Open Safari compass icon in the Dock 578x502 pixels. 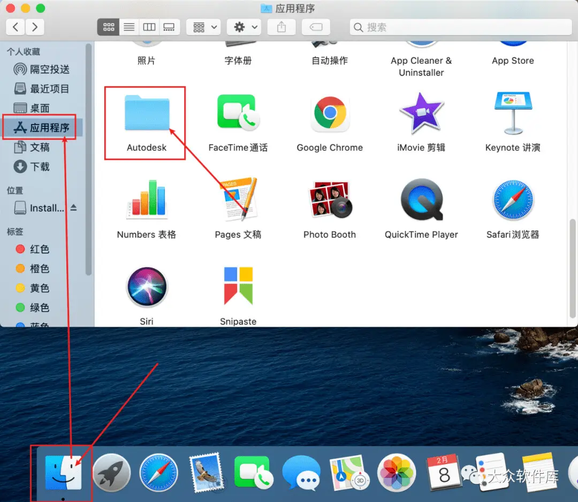[158, 473]
